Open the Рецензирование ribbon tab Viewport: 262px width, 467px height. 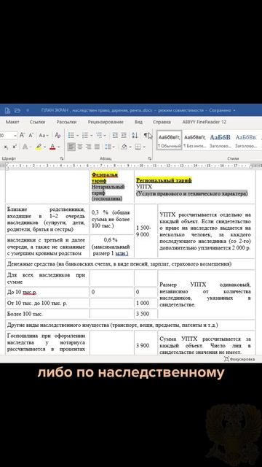tap(106, 122)
